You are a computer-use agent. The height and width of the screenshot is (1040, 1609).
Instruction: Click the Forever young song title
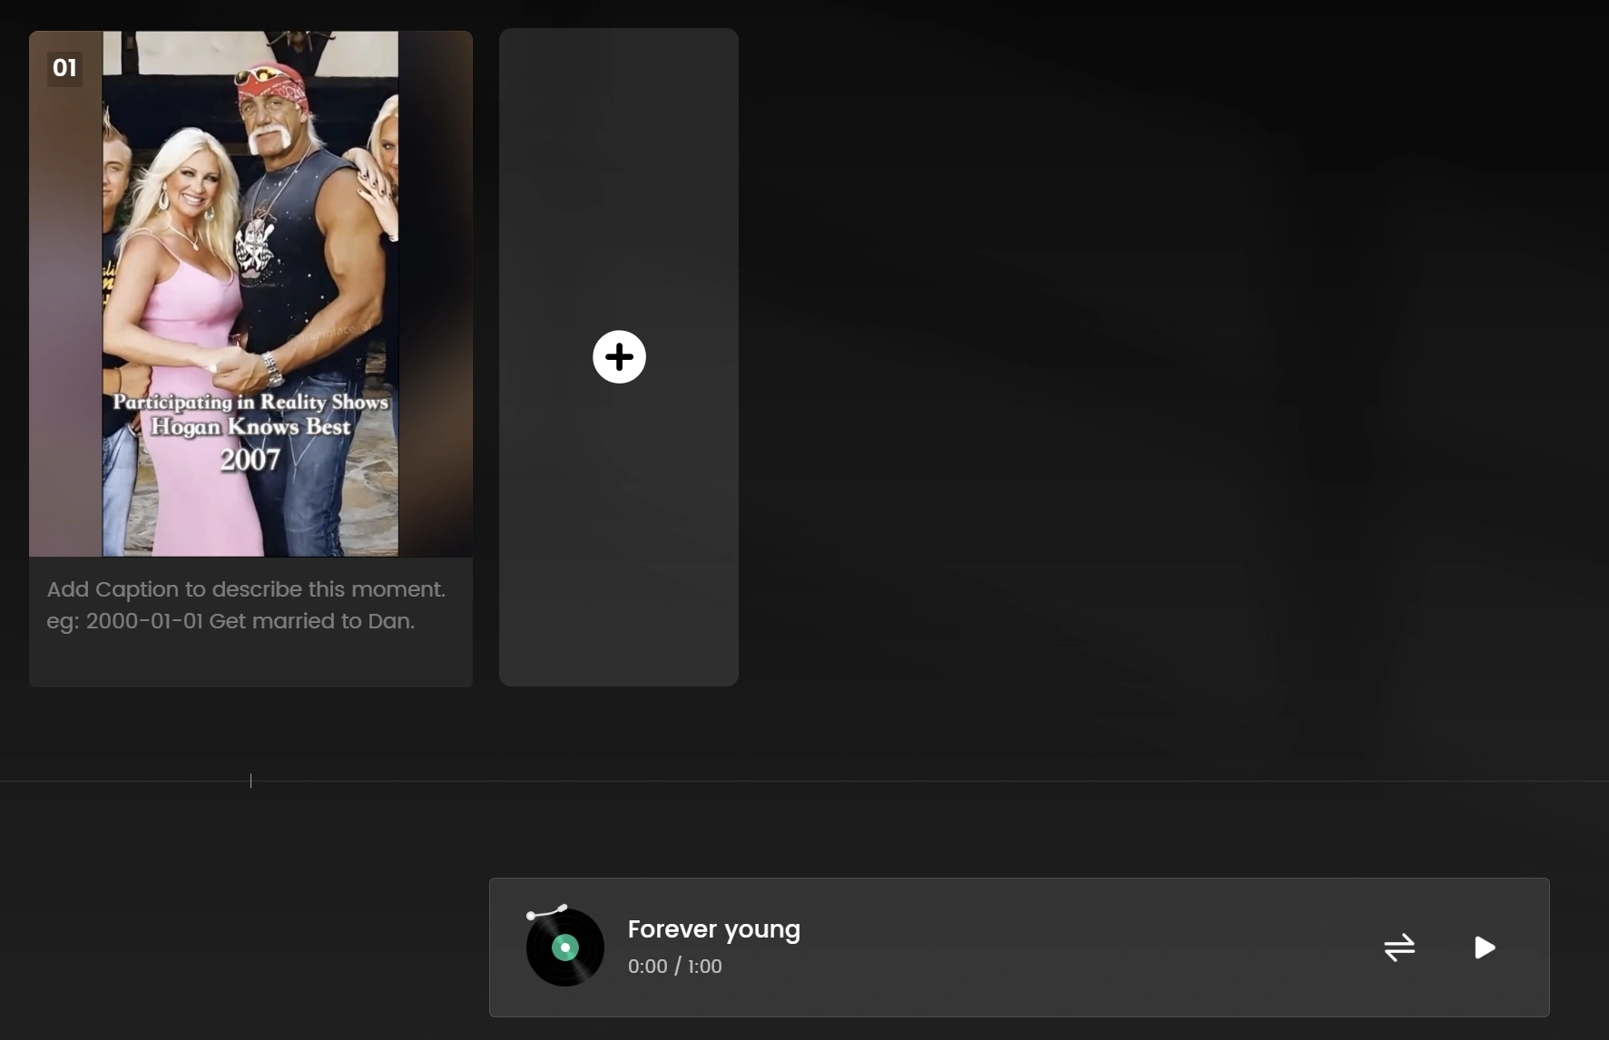pos(713,929)
